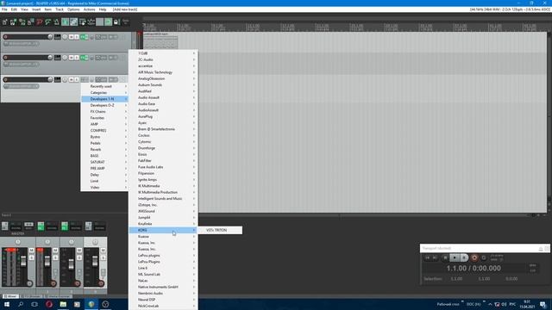Expand the COMPRES folder submenu
Viewport: 552px width, 310px height.
click(104, 130)
